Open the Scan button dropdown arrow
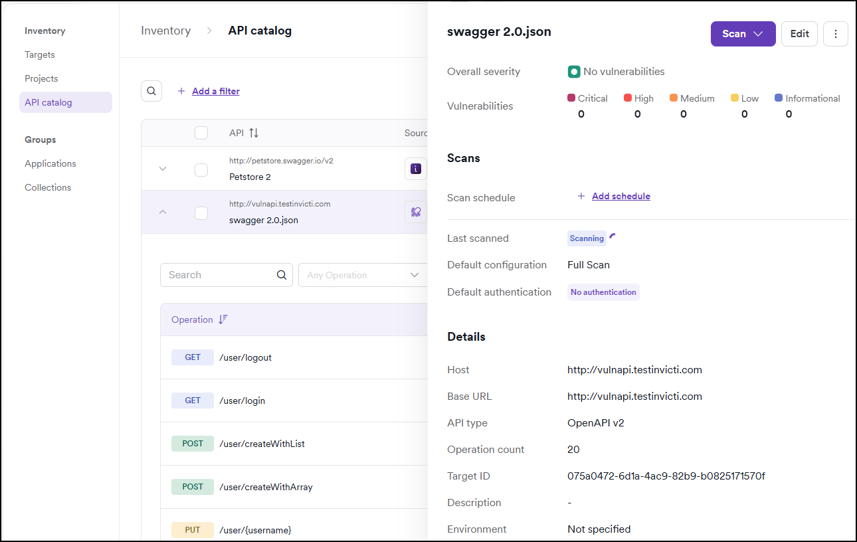 pyautogui.click(x=757, y=34)
